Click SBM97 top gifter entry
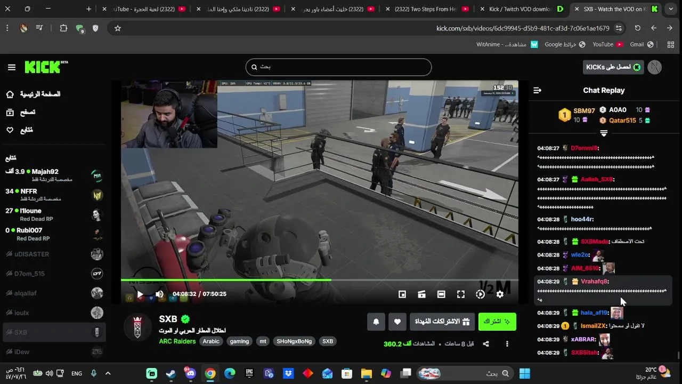The width and height of the screenshot is (682, 384). click(x=578, y=114)
